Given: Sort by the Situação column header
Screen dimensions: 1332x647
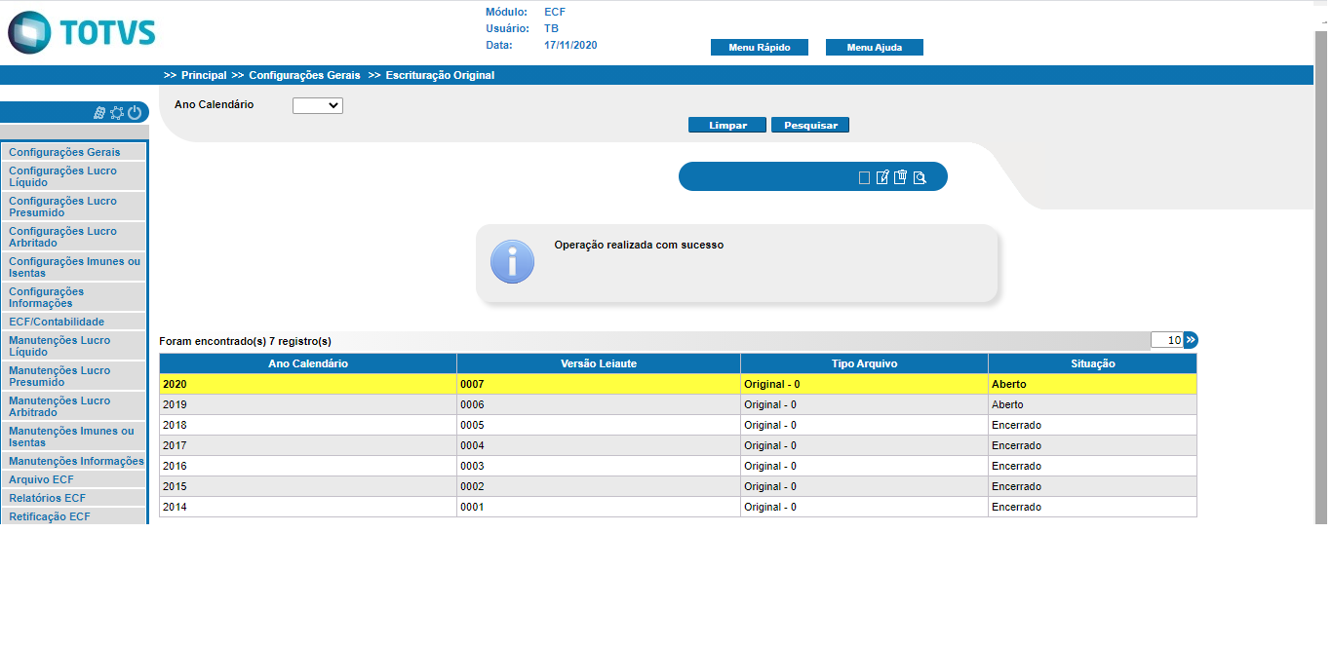Looking at the screenshot, I should click(x=1092, y=363).
